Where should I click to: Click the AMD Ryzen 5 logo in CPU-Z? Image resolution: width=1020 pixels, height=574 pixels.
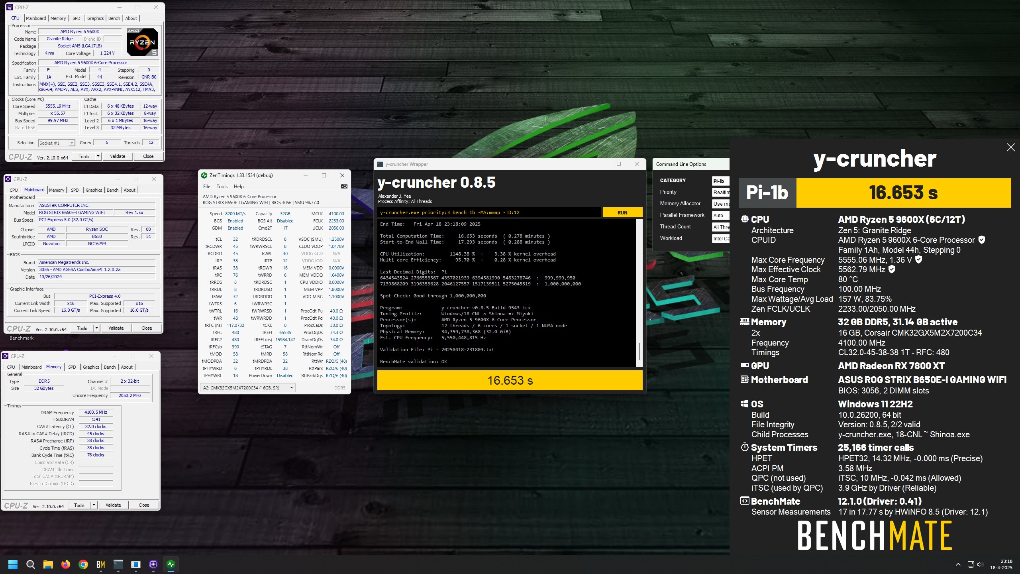click(x=142, y=42)
